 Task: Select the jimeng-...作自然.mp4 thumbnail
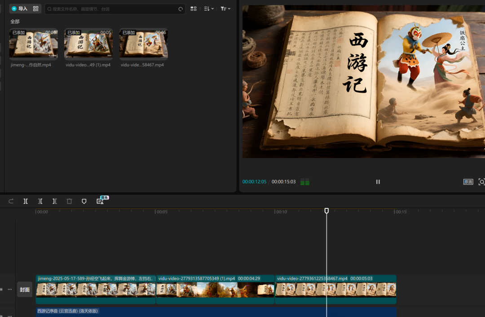tap(33, 44)
